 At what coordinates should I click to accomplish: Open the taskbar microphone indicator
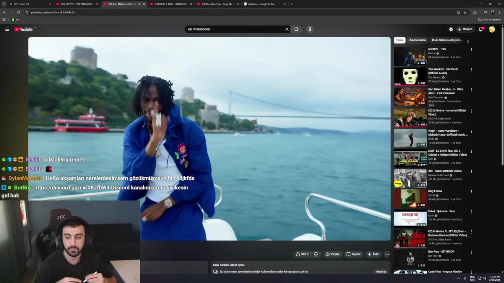(x=465, y=278)
